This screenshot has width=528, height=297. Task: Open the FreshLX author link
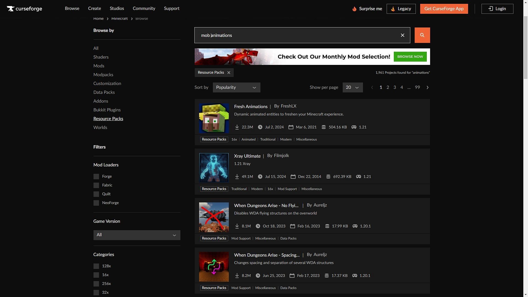pyautogui.click(x=288, y=106)
